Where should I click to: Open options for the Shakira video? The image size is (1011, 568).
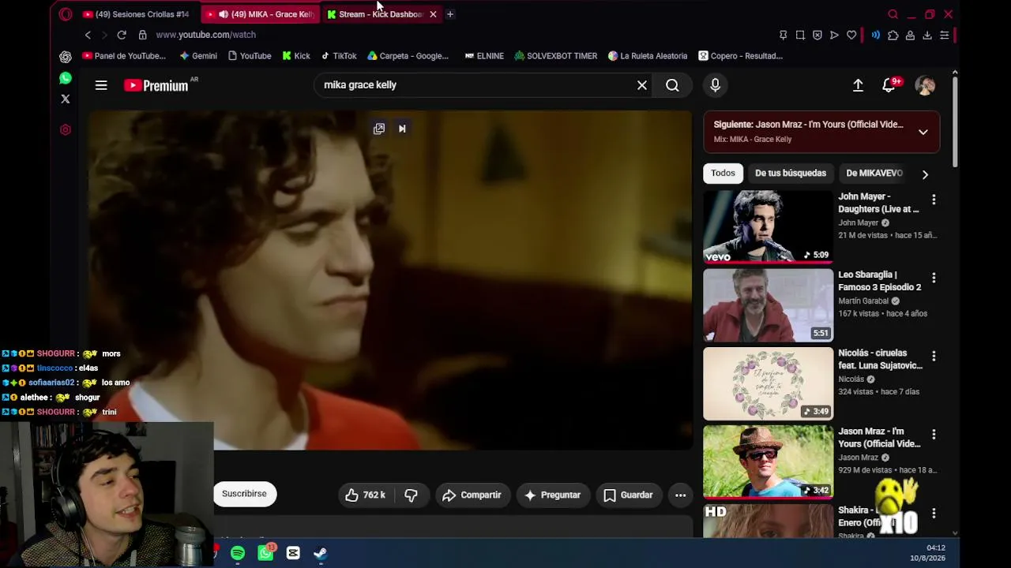(x=934, y=514)
